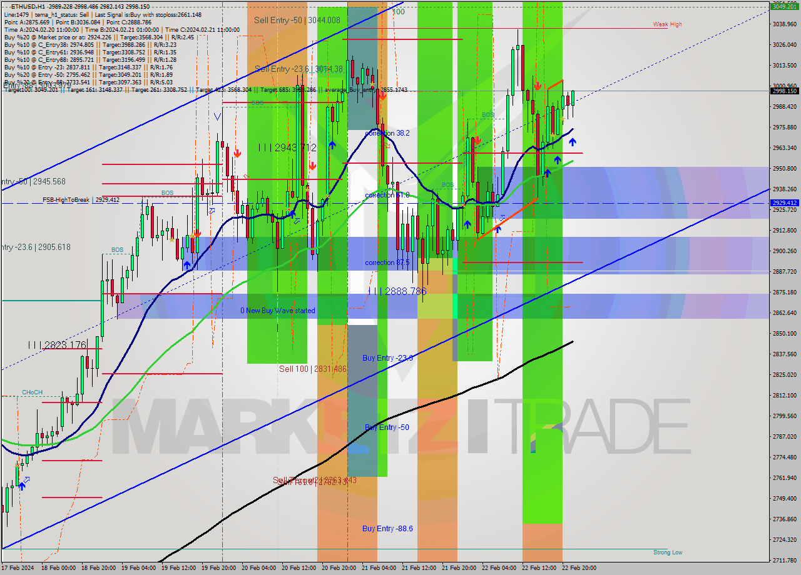The image size is (801, 575).
Task: Click the 'correction 87.5' label
Action: (x=387, y=262)
